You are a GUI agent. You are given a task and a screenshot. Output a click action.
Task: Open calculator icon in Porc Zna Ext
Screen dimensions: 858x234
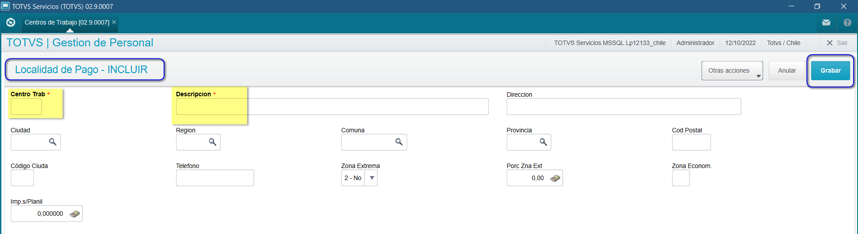tap(555, 178)
